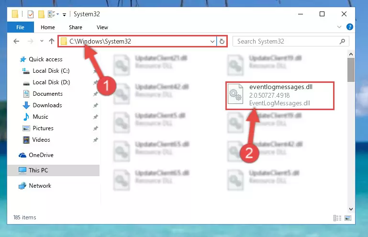
Task: Go up one folder level arrow
Action: point(52,41)
